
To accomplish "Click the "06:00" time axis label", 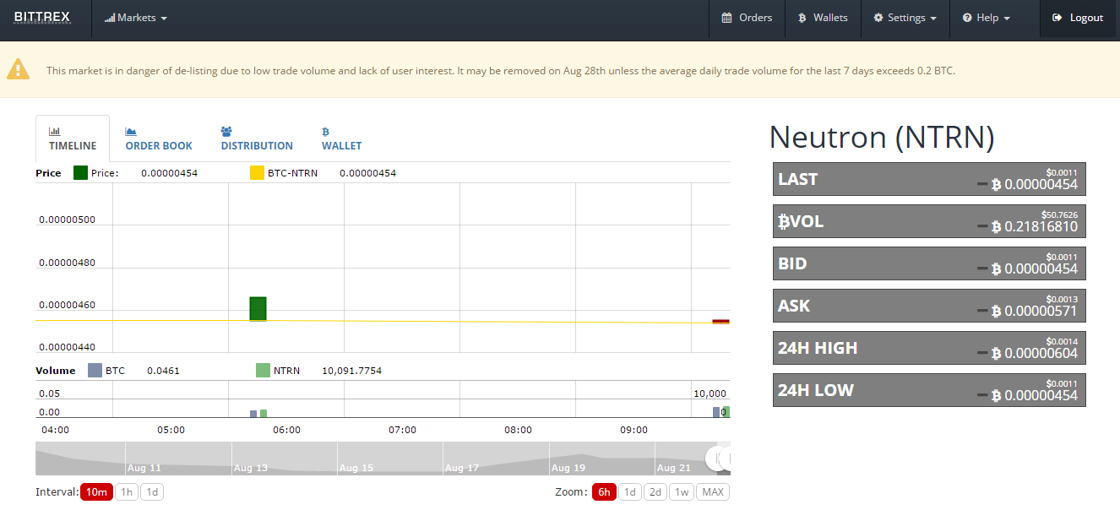I will [286, 430].
